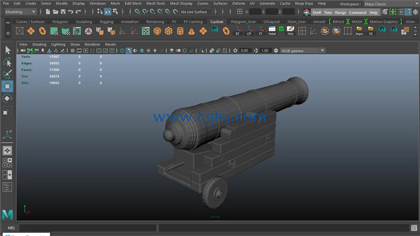Click the polygon cone shelf icon

click(192, 31)
